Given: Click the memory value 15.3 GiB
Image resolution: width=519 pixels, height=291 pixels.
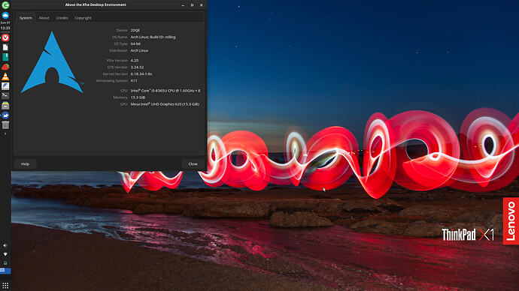Looking at the screenshot, I should (138, 97).
